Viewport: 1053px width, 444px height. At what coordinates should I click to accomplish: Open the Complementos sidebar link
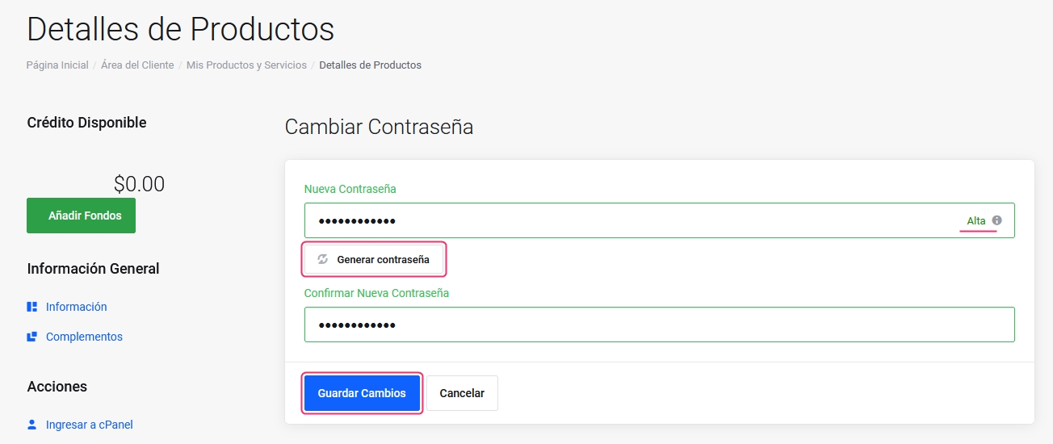(84, 337)
